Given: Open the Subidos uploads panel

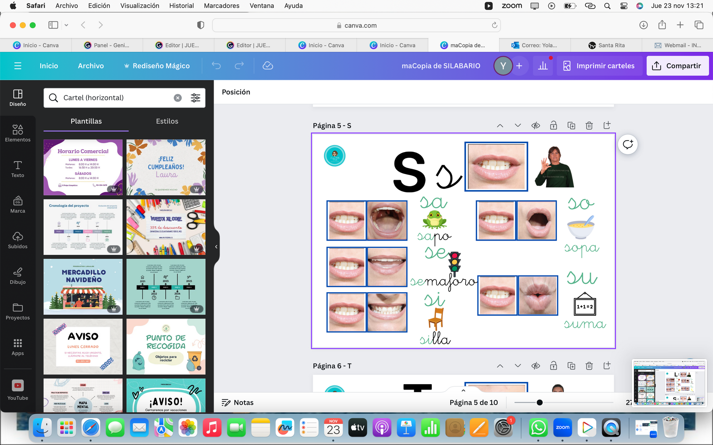Looking at the screenshot, I should [17, 240].
